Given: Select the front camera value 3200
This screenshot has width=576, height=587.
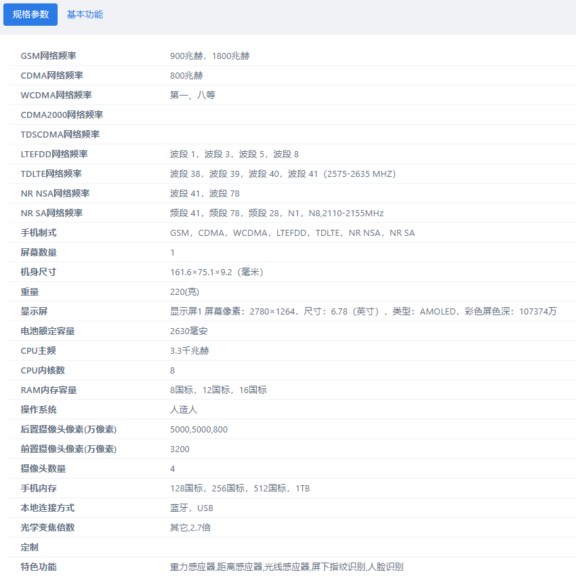Looking at the screenshot, I should pos(180,449).
